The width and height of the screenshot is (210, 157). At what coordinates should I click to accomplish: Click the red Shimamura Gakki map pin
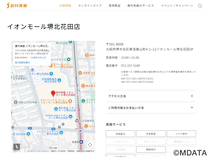pyautogui.click(x=53, y=93)
